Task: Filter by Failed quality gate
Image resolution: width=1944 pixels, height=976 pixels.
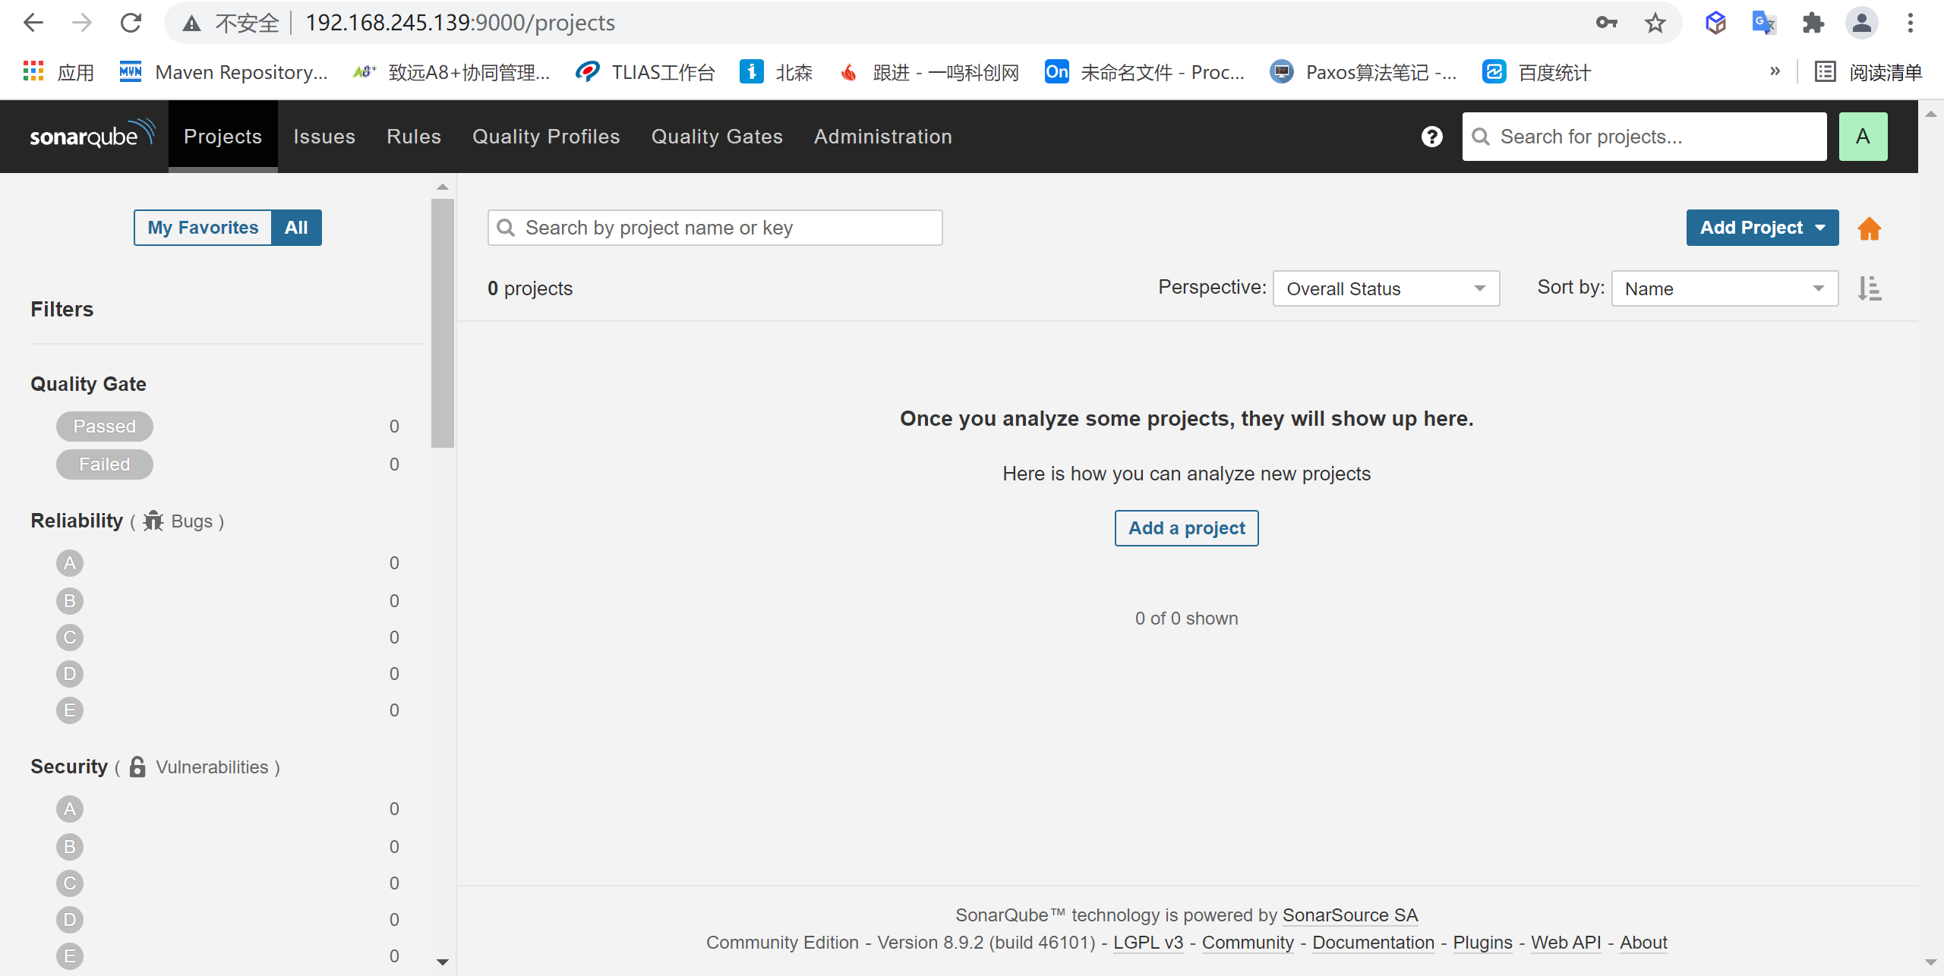Action: (104, 464)
